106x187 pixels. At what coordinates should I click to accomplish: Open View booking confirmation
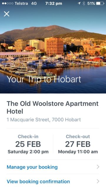coord(53,181)
